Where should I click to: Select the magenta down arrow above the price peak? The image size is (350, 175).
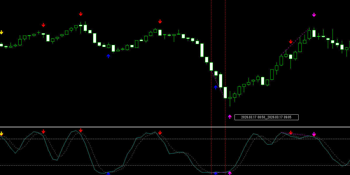click(314, 15)
